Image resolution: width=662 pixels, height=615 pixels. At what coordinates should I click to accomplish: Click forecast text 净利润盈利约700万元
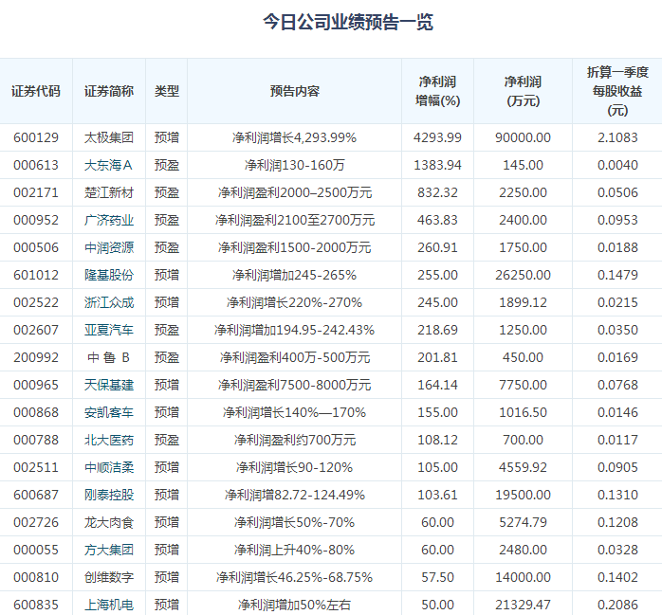tap(294, 440)
